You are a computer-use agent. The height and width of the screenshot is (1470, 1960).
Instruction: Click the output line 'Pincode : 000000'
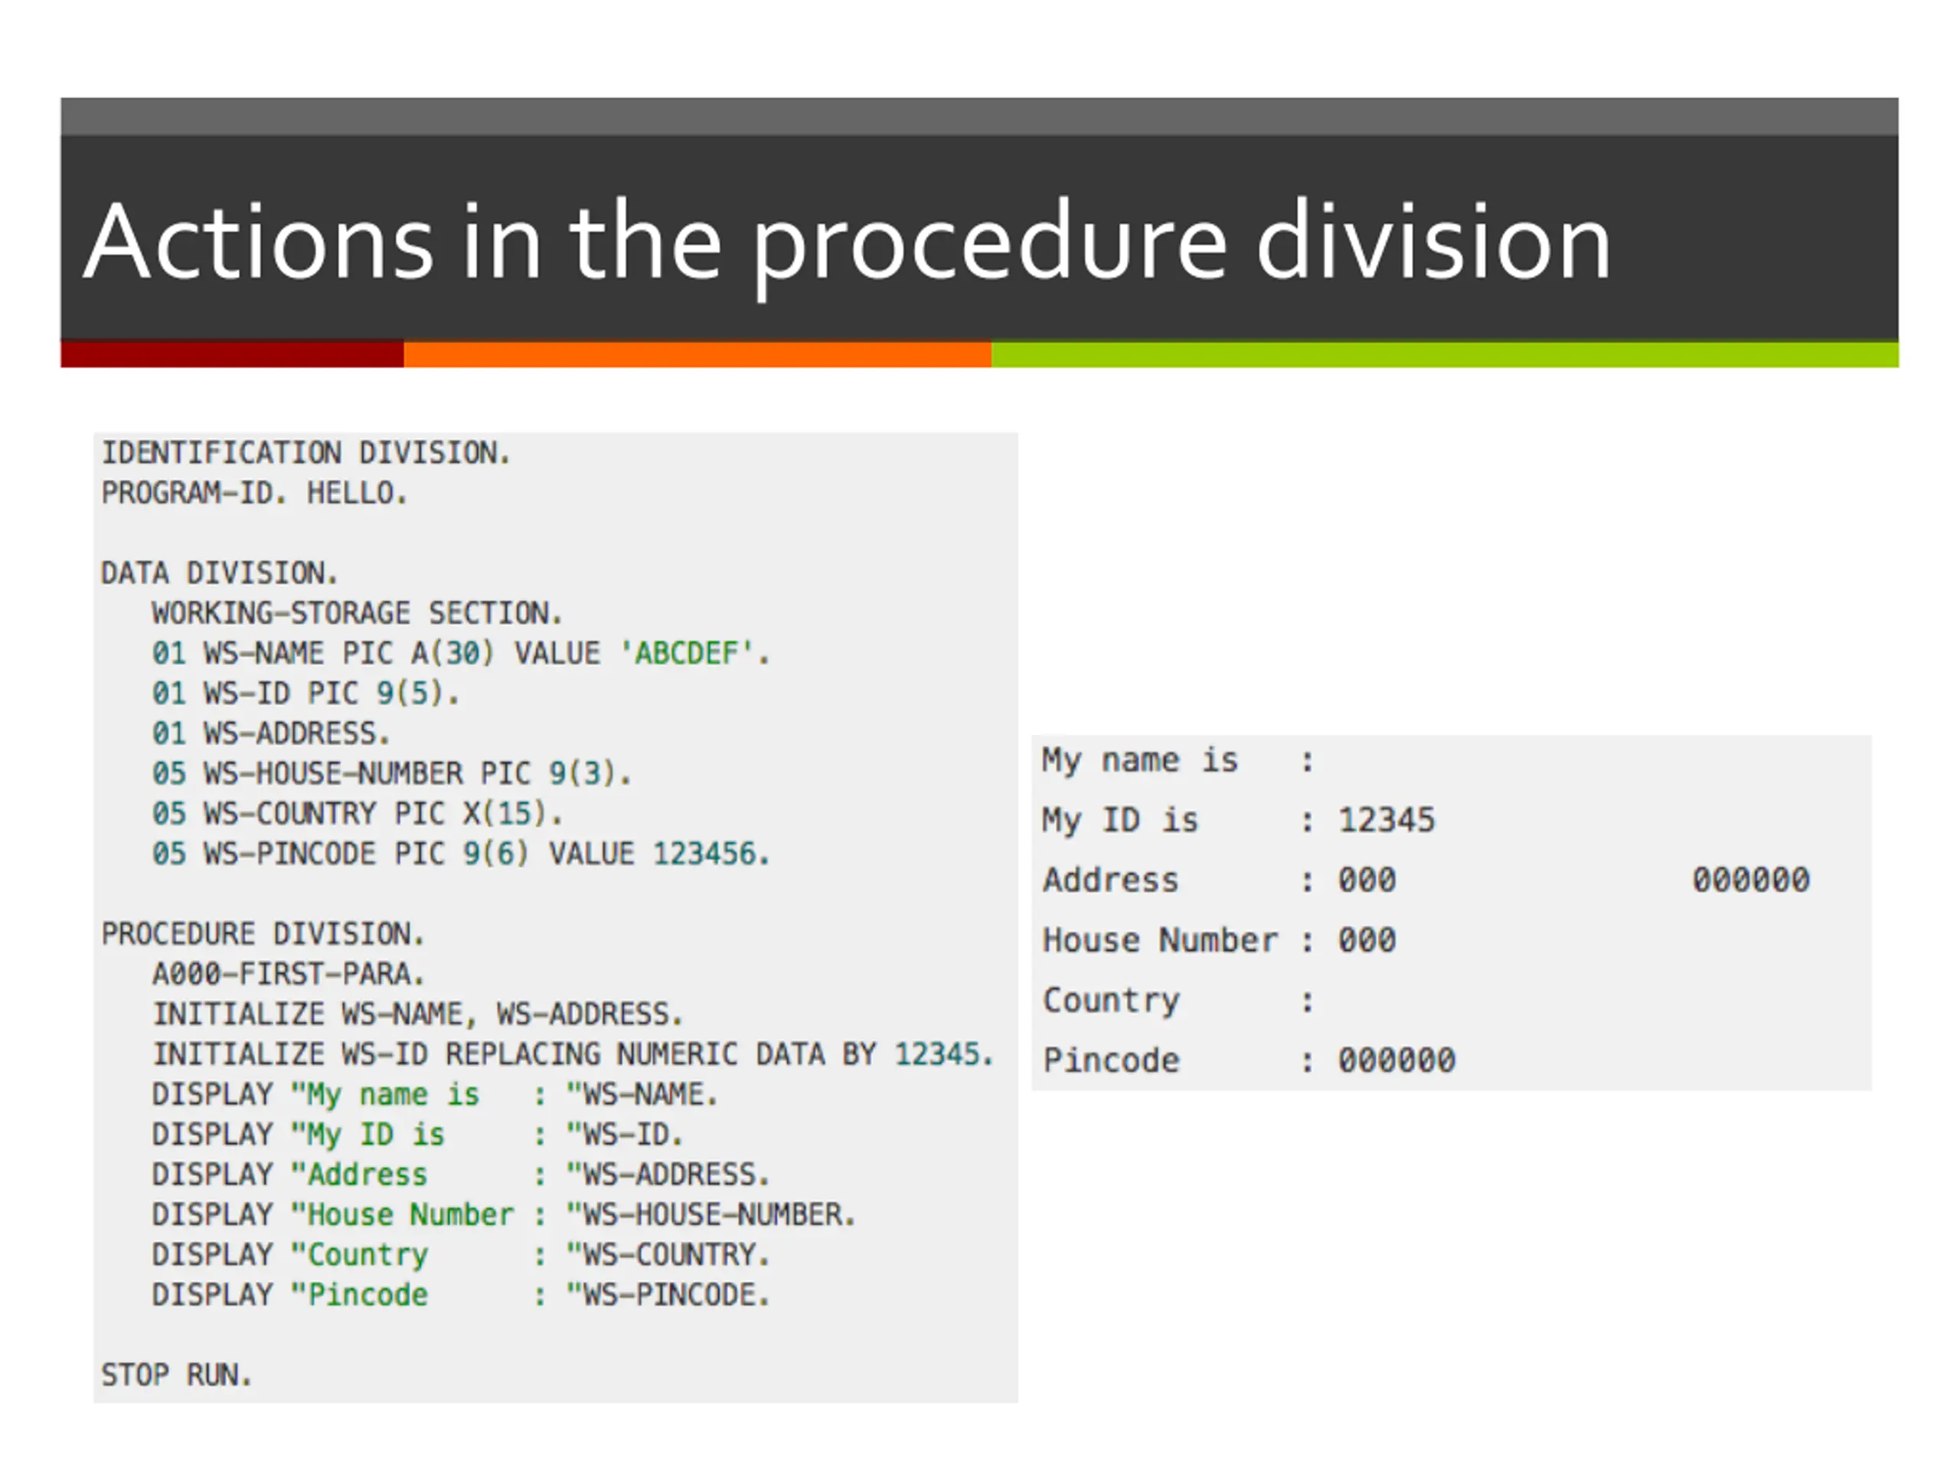(x=1249, y=1060)
